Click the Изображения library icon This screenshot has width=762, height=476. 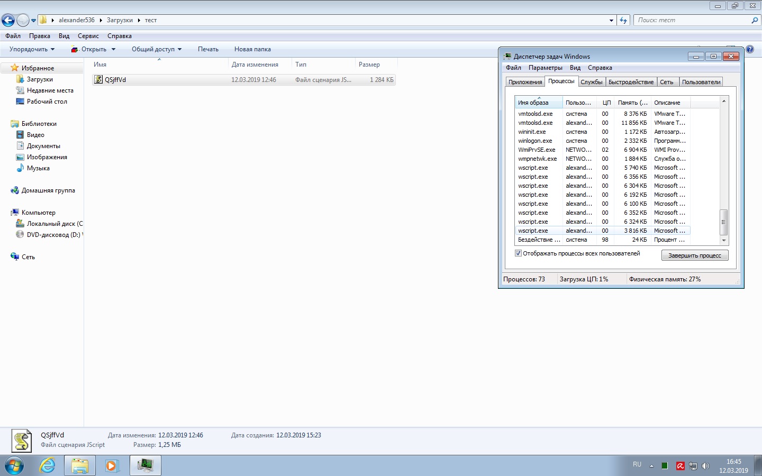20,157
